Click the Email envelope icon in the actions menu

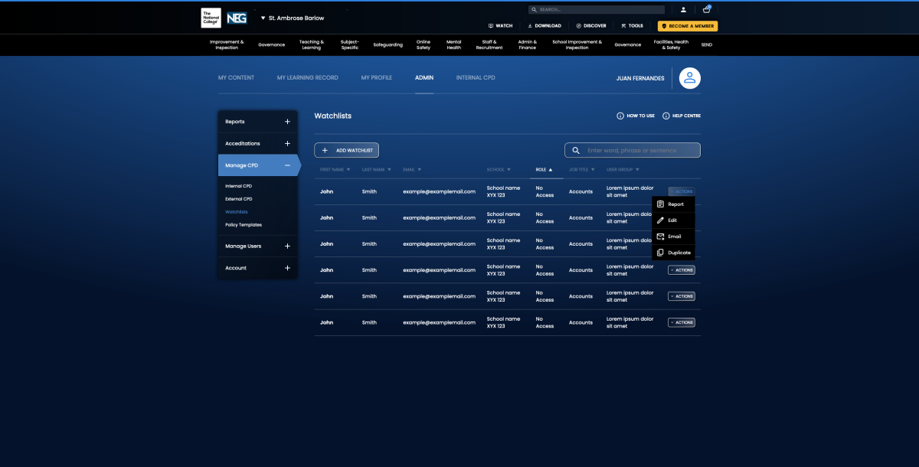(661, 237)
